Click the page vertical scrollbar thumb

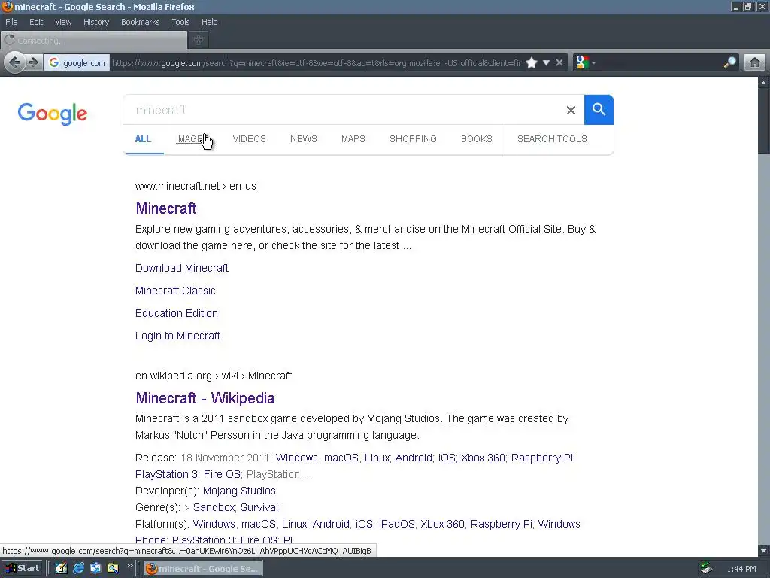point(764,121)
